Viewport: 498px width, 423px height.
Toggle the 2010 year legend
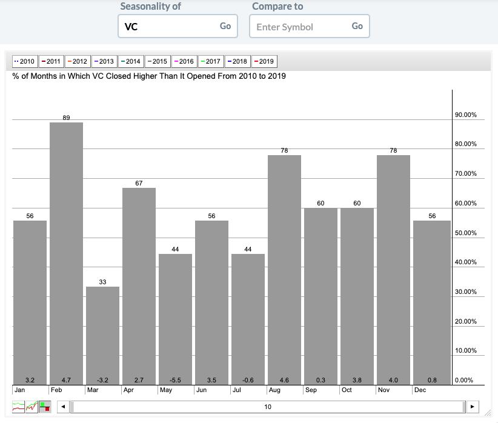pyautogui.click(x=25, y=61)
